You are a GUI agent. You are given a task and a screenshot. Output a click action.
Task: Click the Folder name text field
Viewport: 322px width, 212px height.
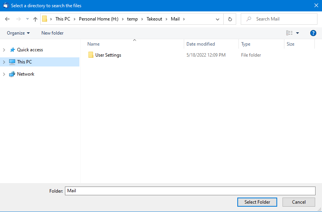[x=190, y=191]
